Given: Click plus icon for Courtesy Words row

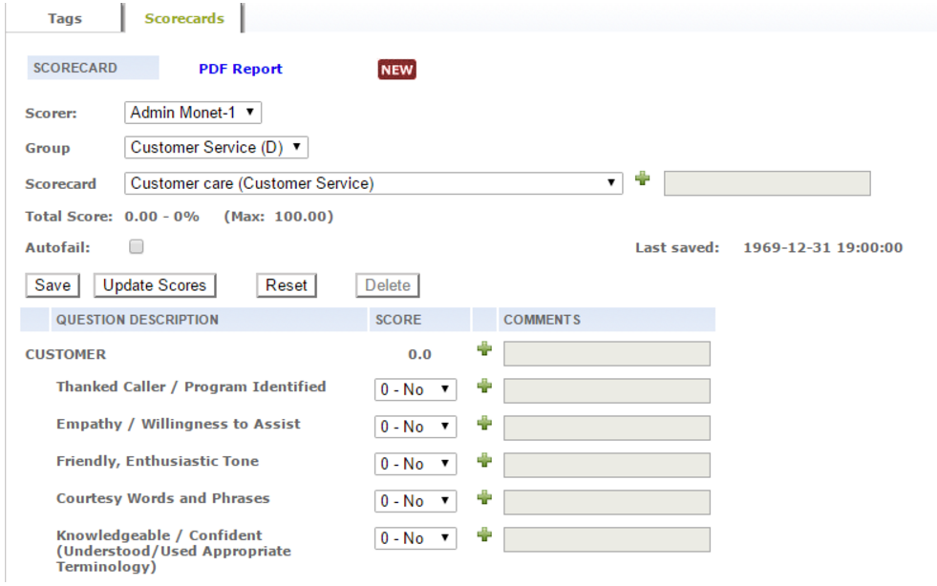Looking at the screenshot, I should [x=484, y=498].
